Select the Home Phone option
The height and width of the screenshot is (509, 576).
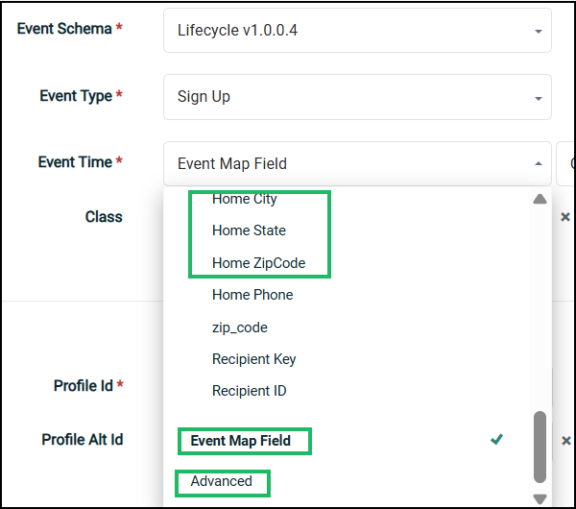click(252, 295)
